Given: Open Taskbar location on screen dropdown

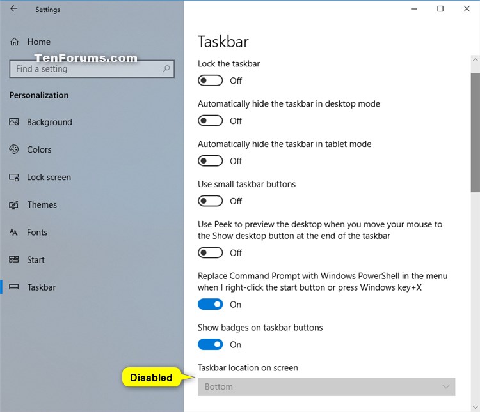Looking at the screenshot, I should click(326, 386).
